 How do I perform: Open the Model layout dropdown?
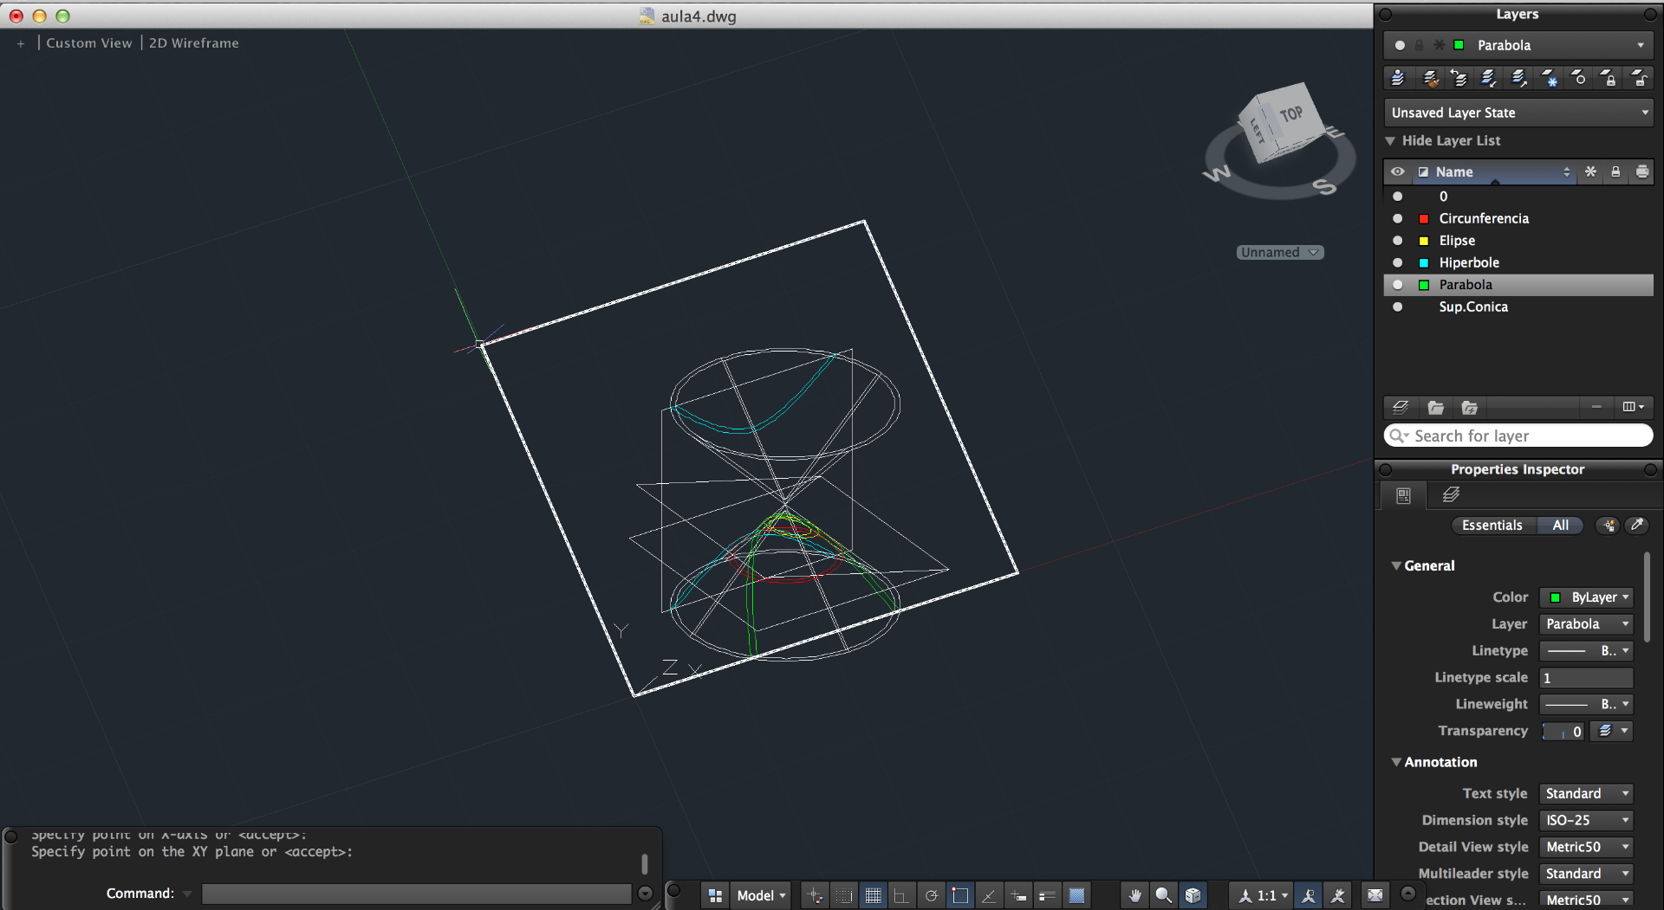761,895
